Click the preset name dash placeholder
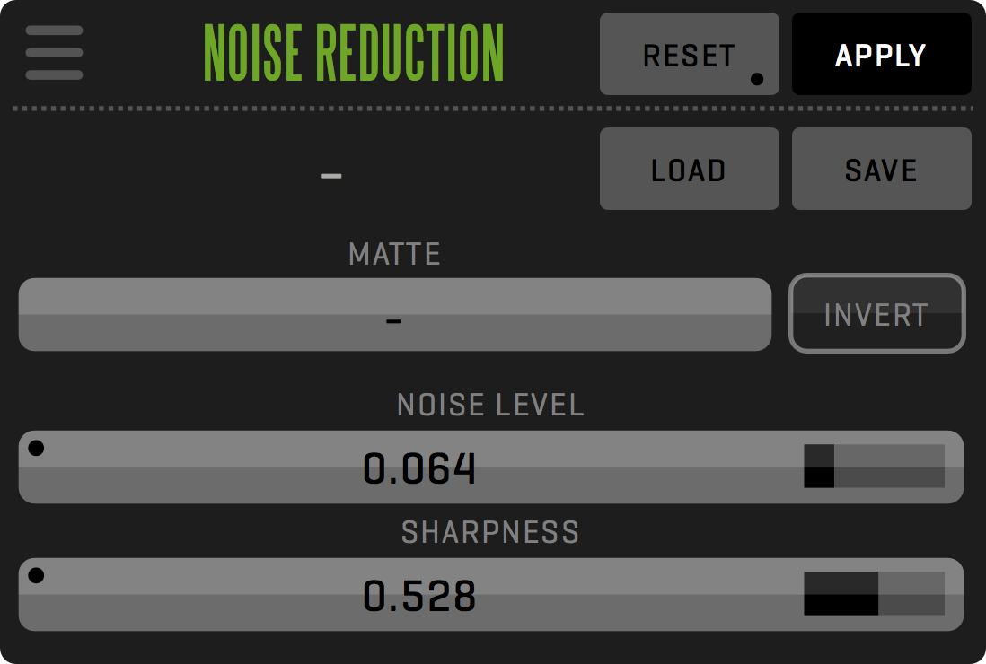 tap(331, 175)
